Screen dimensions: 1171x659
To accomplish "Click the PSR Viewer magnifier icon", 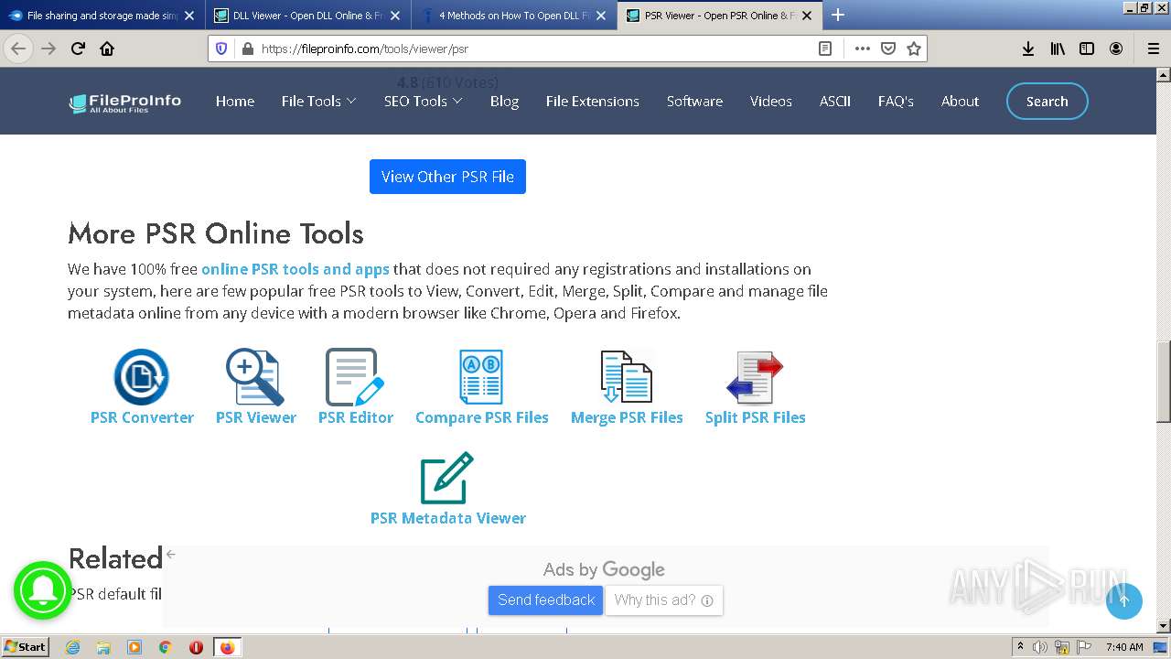I will (255, 376).
